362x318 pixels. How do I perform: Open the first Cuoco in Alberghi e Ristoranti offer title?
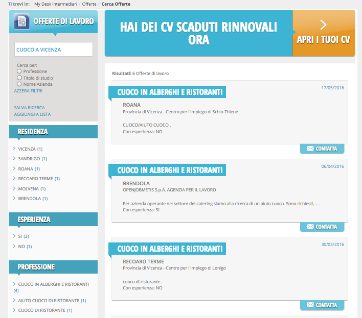click(170, 92)
